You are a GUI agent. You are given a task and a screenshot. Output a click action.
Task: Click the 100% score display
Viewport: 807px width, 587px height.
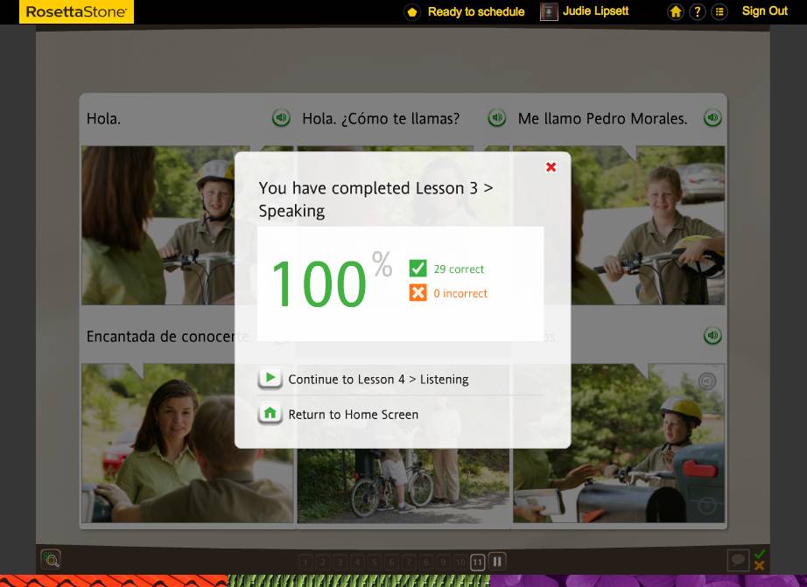332,281
